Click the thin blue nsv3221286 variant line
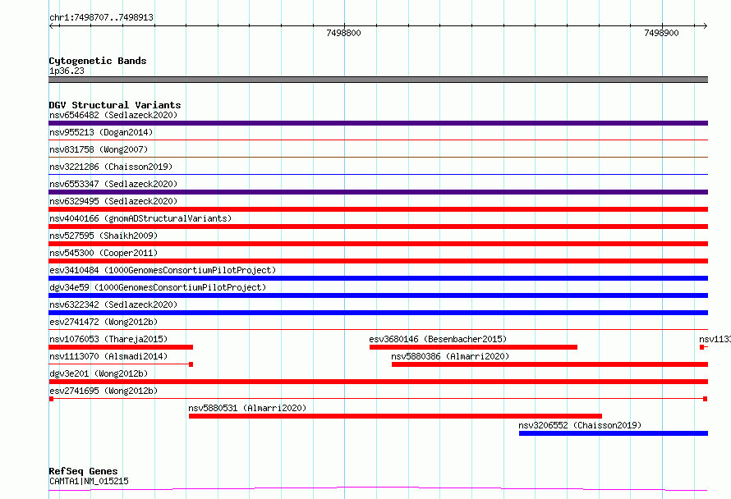Screen dimensions: 731x499 (378, 174)
